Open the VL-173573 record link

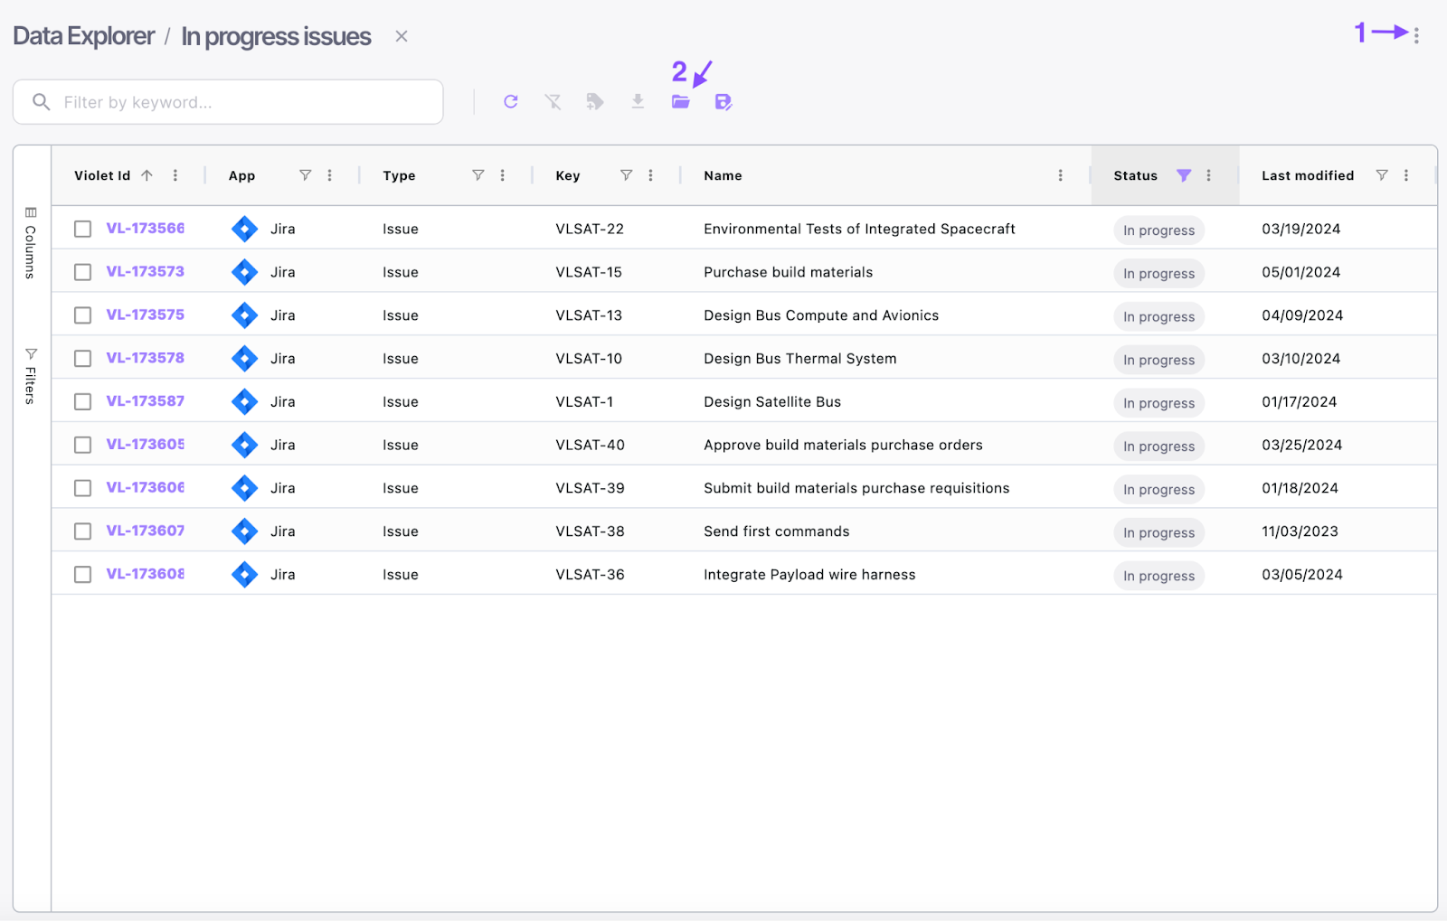(x=145, y=271)
